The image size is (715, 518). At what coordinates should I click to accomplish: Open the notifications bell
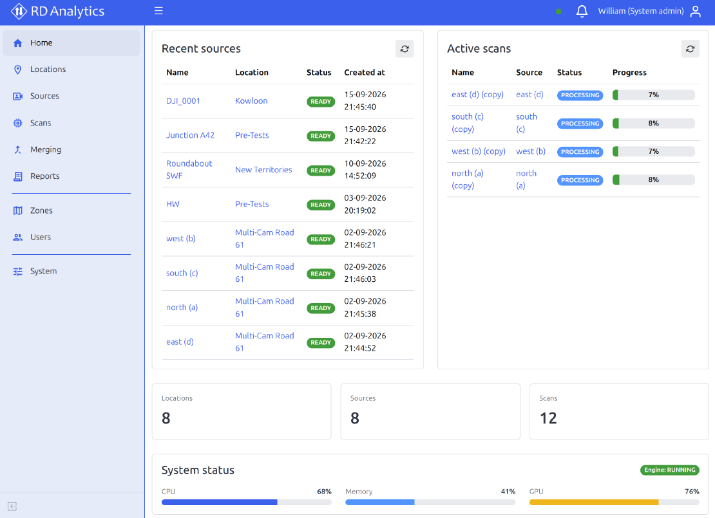582,11
